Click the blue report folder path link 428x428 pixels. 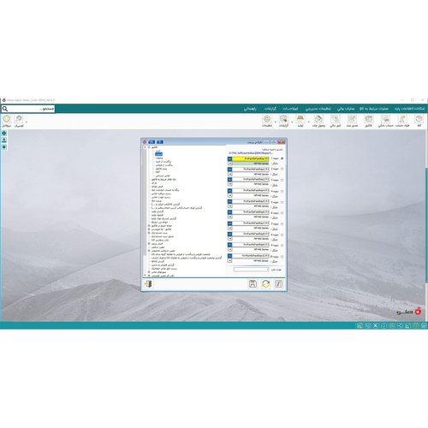pyautogui.click(x=251, y=153)
